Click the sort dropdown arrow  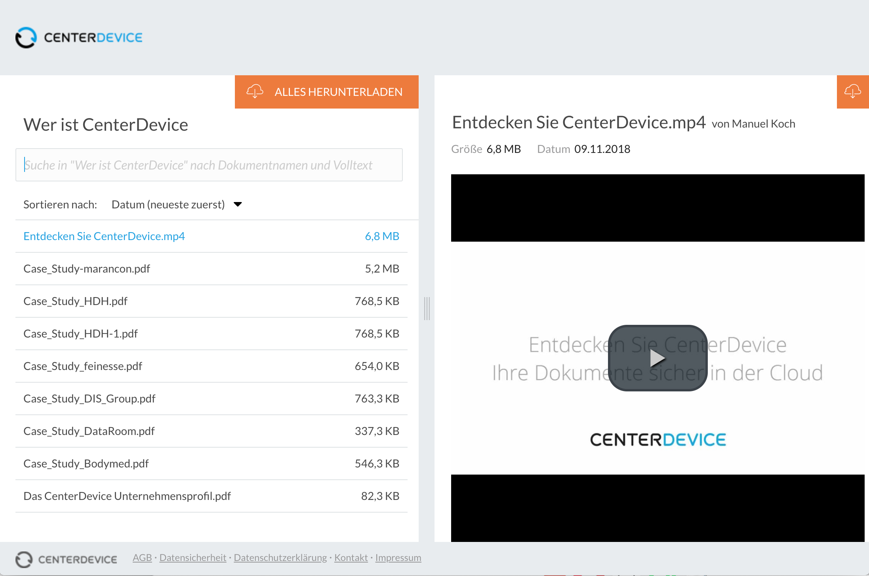(x=238, y=204)
